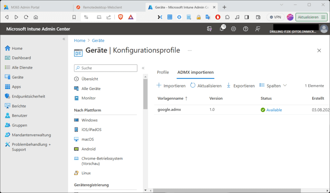Switch to the ADMX importieren tab
330x193 pixels.
tap(196, 72)
